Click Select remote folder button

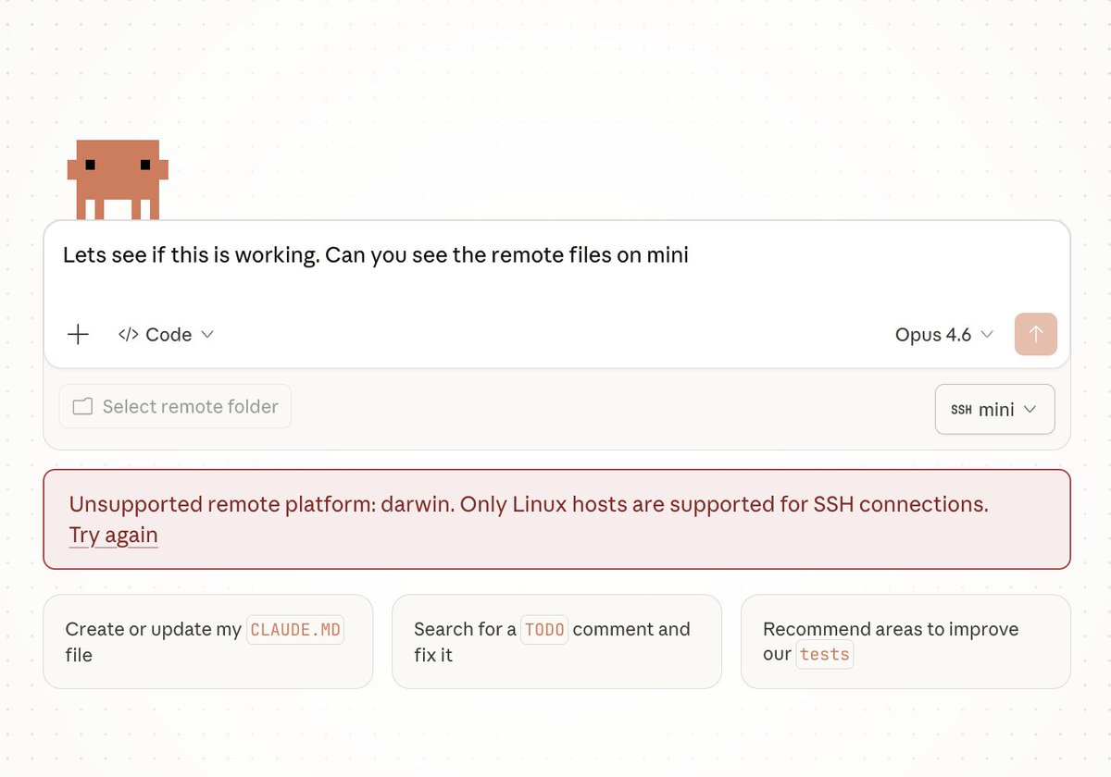pos(175,406)
